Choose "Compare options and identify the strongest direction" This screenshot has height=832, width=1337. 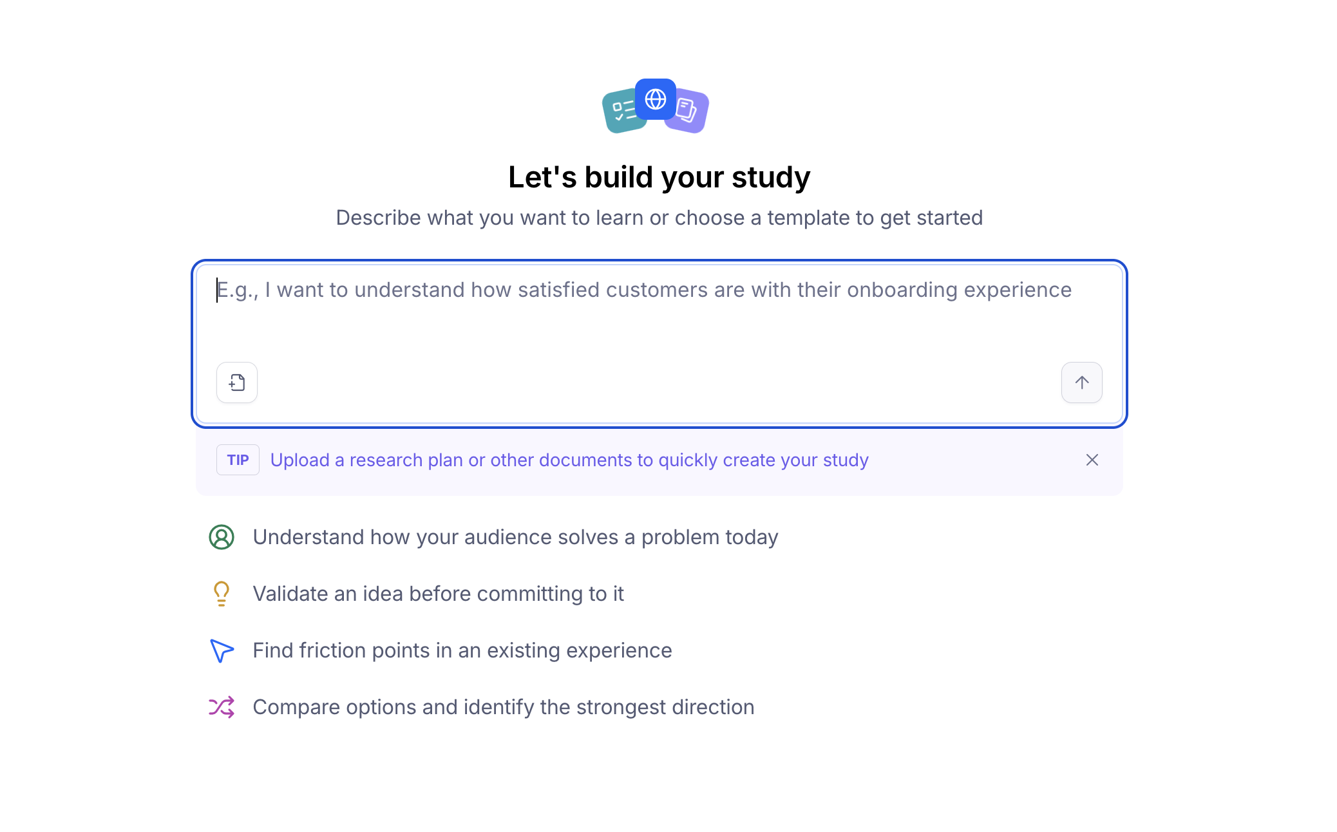click(x=482, y=707)
